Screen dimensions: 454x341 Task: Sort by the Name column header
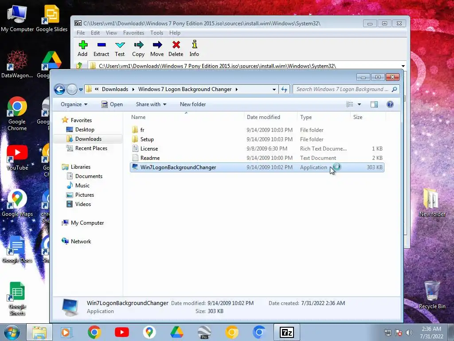pos(187,117)
